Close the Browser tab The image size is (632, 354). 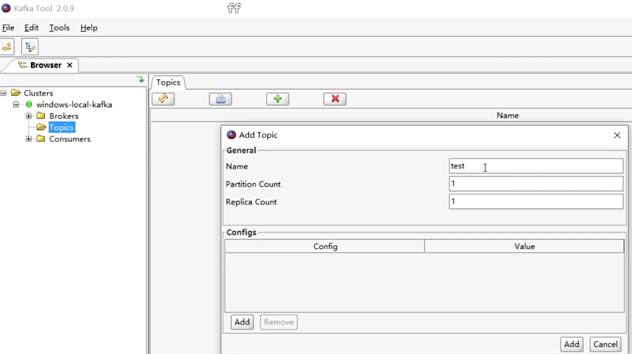pyautogui.click(x=70, y=65)
